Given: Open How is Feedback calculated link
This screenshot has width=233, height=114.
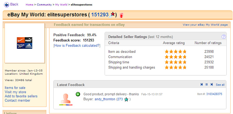Looking at the screenshot, I should (77, 46).
